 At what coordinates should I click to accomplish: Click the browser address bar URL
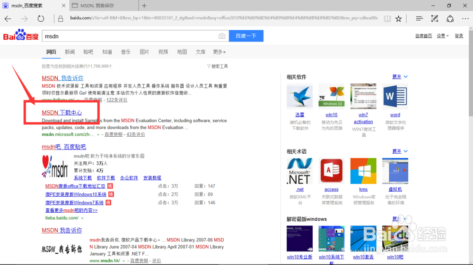[x=224, y=18]
